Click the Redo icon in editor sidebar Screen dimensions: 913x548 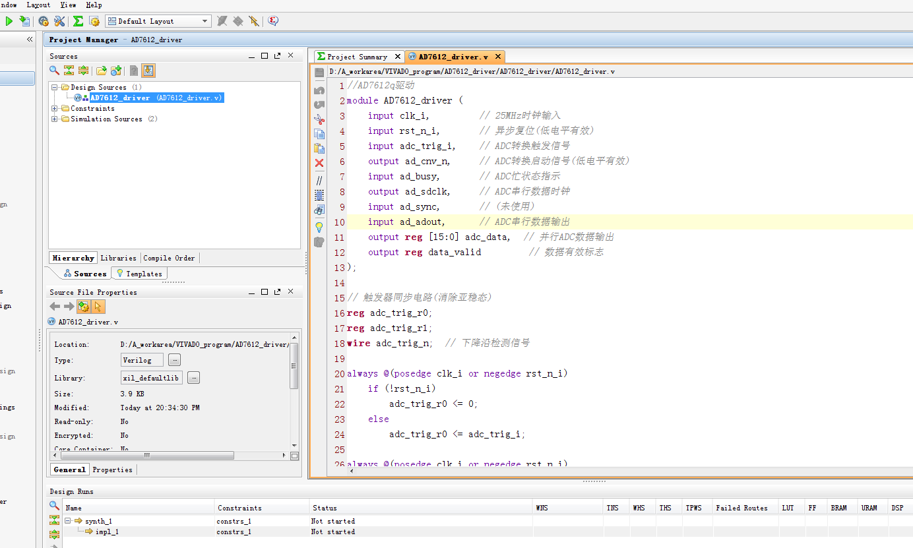point(319,104)
